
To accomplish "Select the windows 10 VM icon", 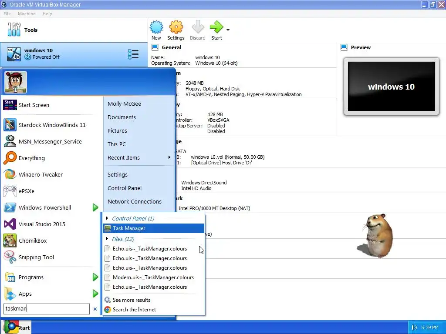I will click(14, 54).
